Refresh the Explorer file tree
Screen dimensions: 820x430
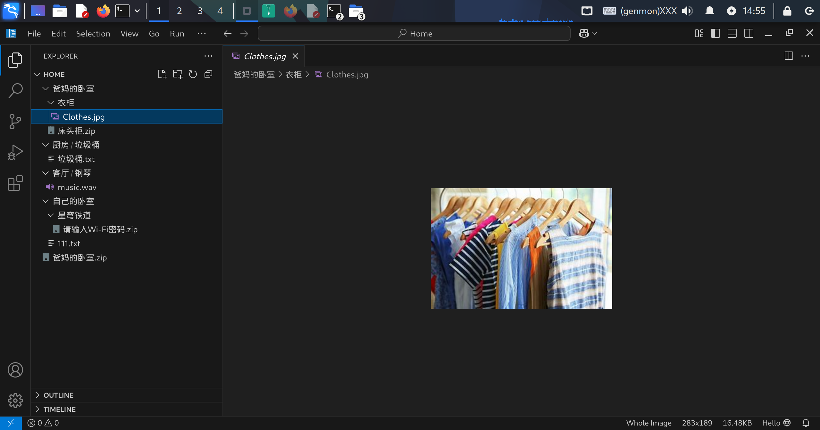click(193, 74)
